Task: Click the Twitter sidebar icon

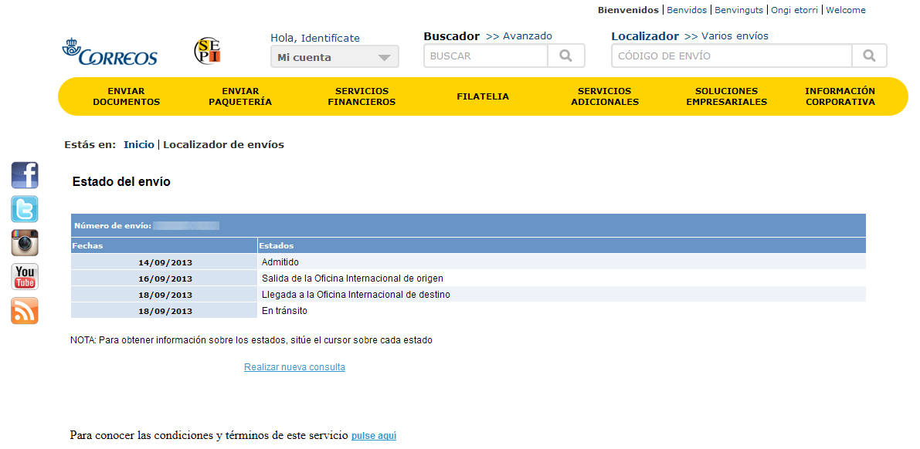Action: pos(24,209)
